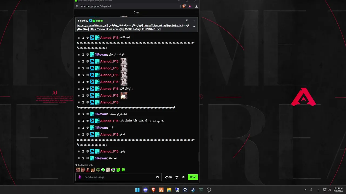Click ban shield on the "حربي اص ترا" message
346x194 pixels.
[88, 121]
